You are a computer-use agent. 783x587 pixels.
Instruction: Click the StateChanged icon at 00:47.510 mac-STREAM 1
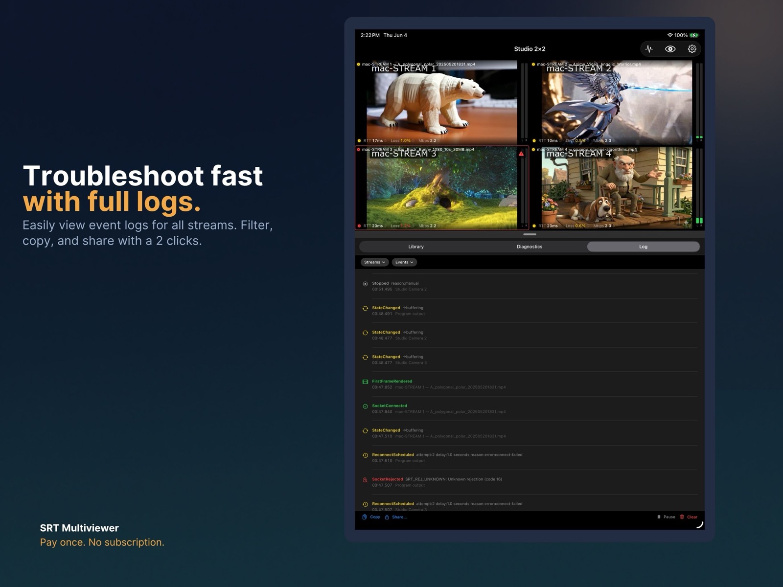click(x=365, y=430)
